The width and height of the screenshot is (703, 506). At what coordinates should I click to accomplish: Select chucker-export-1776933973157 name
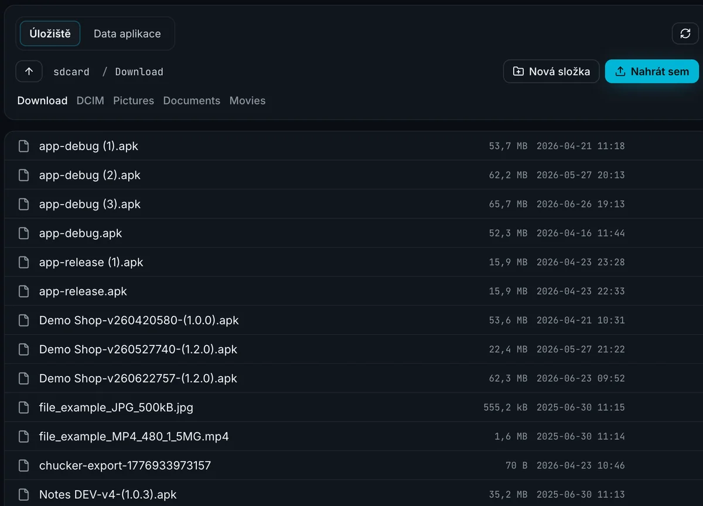click(125, 466)
